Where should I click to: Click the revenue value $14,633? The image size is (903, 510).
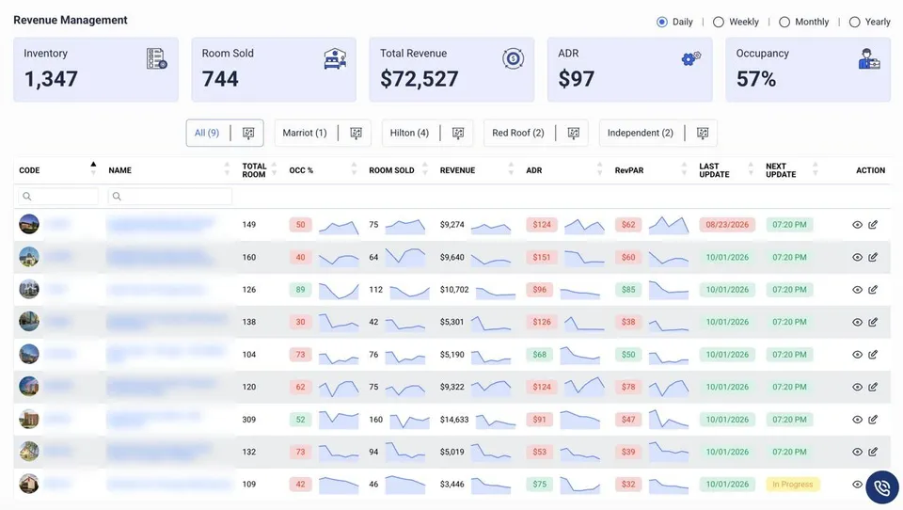tap(454, 420)
